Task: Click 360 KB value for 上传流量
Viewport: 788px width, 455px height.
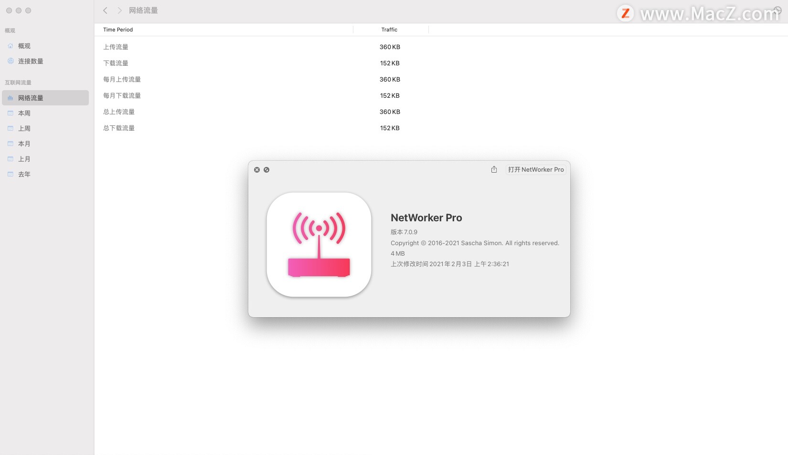Action: click(390, 47)
